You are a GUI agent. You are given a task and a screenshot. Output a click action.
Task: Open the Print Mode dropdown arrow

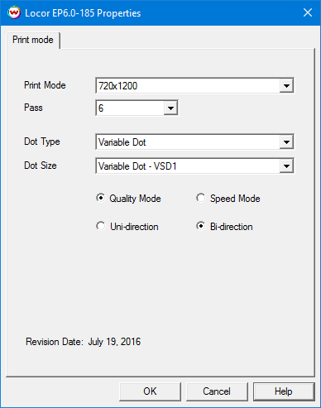pyautogui.click(x=286, y=86)
